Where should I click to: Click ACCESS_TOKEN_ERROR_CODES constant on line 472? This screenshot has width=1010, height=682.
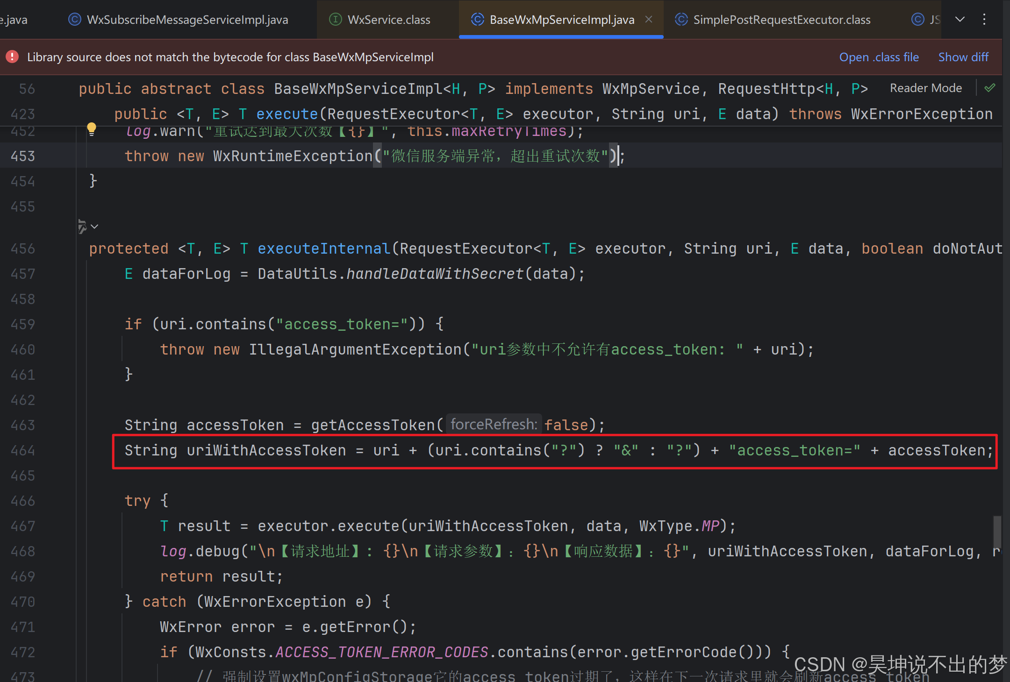[382, 652]
